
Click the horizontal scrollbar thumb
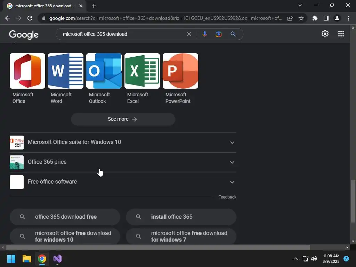158,247
